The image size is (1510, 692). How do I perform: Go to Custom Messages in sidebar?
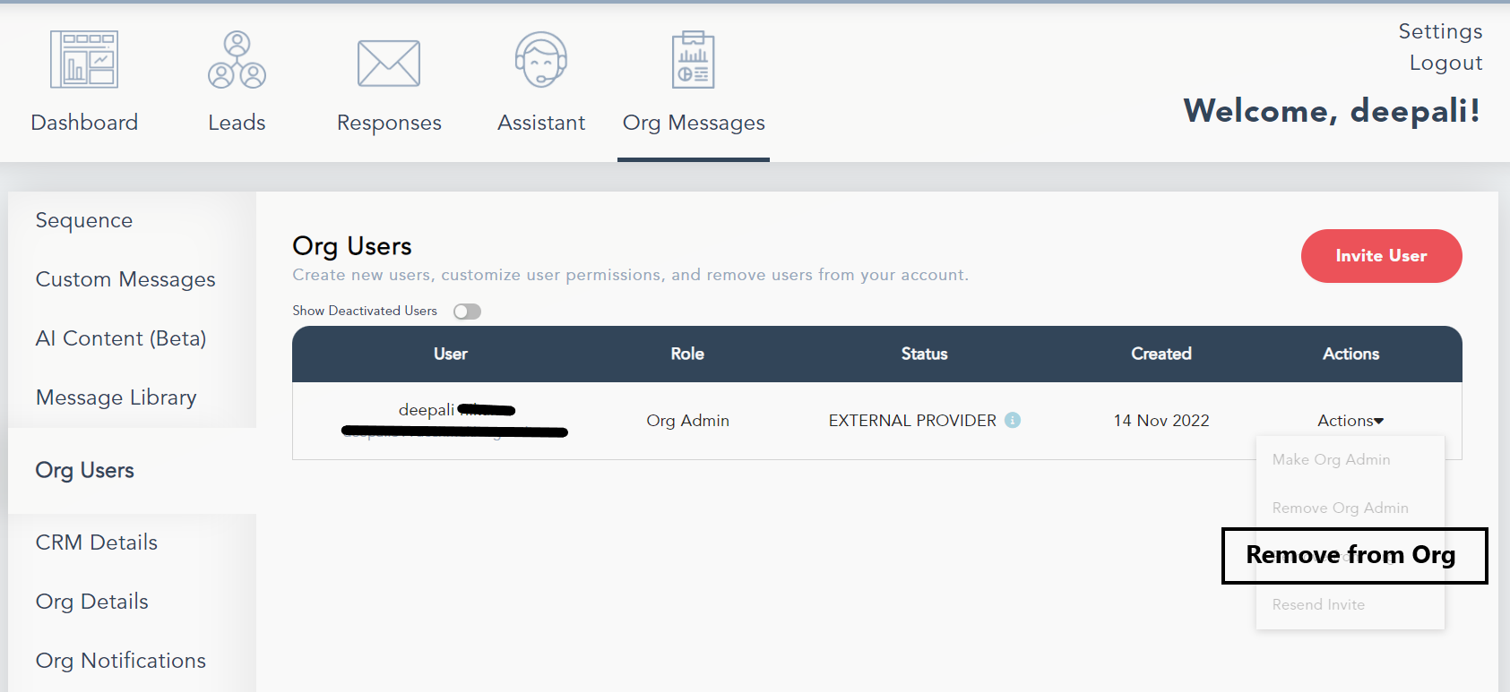(x=125, y=279)
